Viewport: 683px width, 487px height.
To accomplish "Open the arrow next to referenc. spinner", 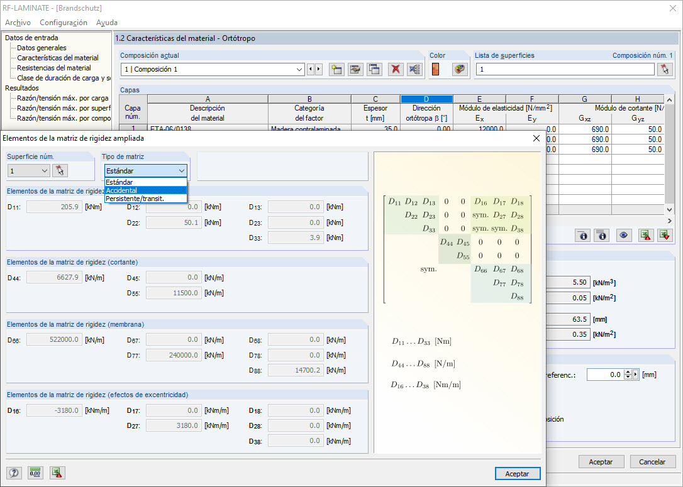I will 636,375.
